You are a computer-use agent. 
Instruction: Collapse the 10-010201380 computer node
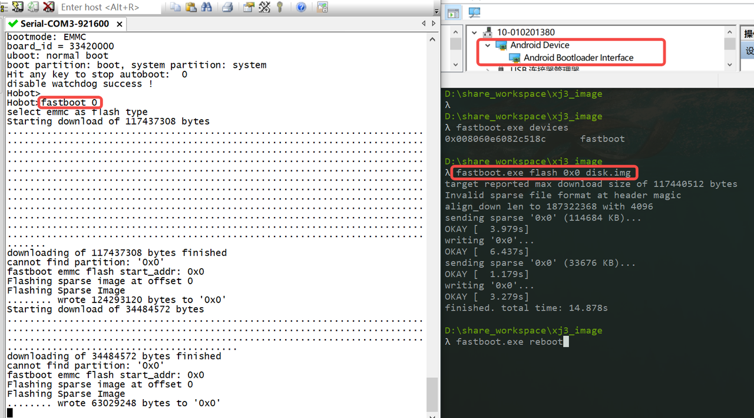click(x=474, y=32)
